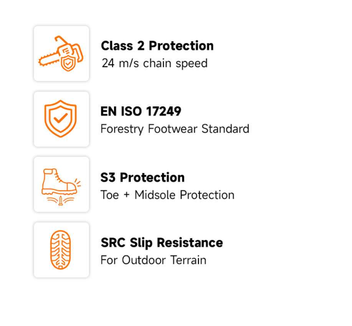Click the Toe + Midsole Protection text

(167, 195)
